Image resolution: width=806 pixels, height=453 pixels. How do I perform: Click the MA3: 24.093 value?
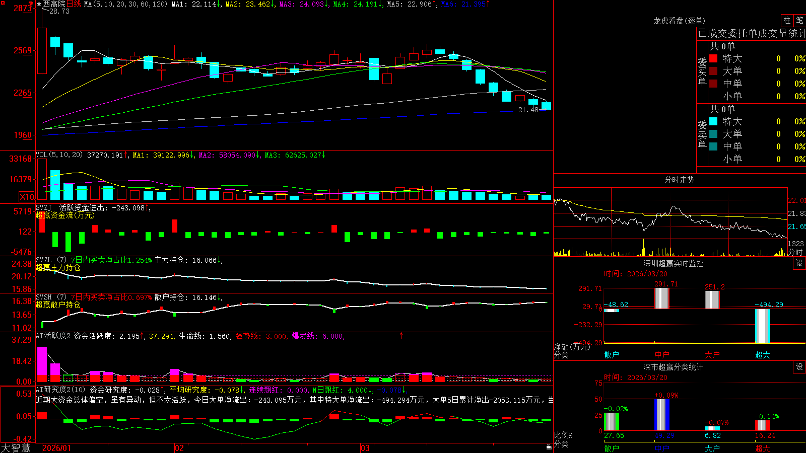[x=304, y=4]
